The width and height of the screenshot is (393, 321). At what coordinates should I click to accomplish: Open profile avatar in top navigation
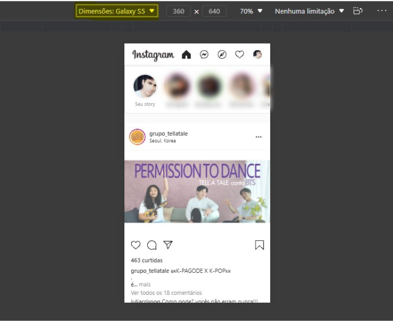[x=257, y=54]
